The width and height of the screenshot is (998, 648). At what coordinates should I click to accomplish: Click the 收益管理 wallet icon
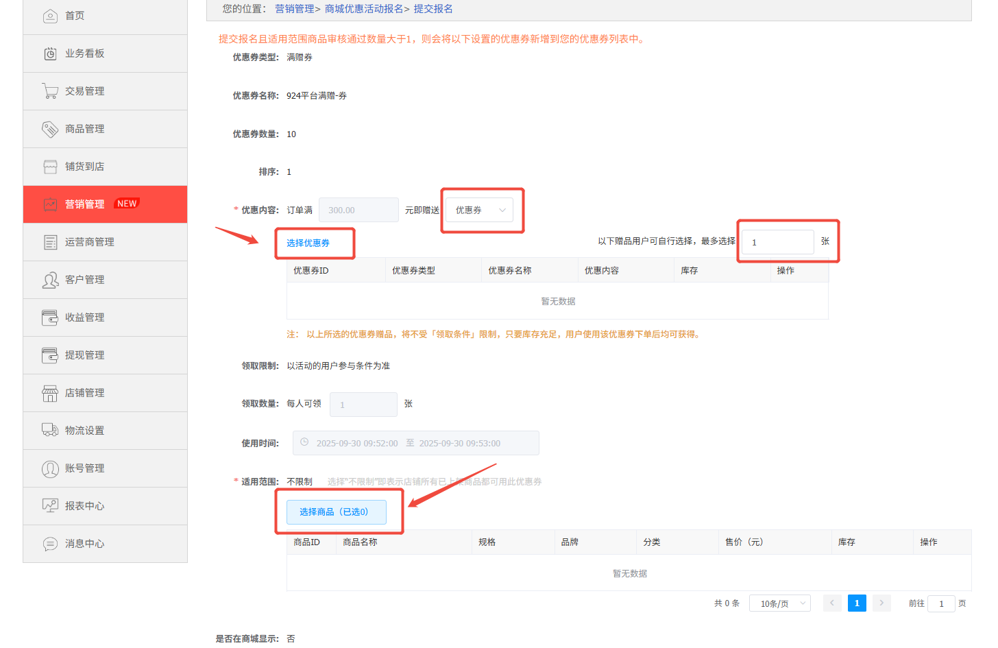[x=50, y=317]
